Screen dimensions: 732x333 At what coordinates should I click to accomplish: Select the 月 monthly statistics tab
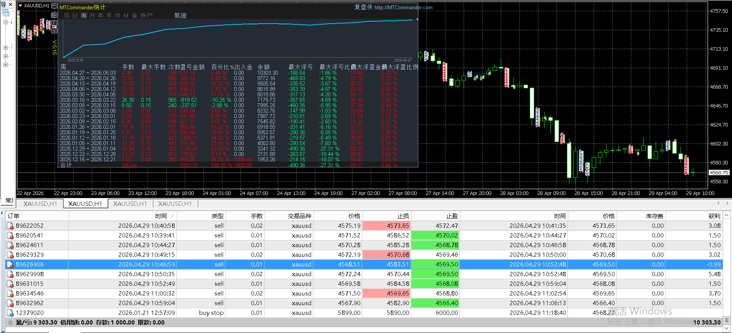(92, 15)
